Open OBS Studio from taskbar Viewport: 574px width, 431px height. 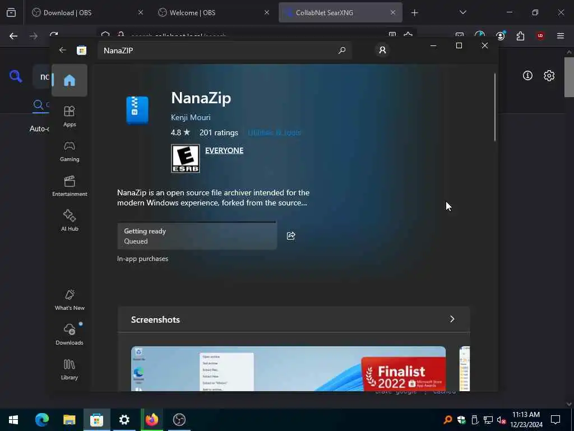(179, 420)
